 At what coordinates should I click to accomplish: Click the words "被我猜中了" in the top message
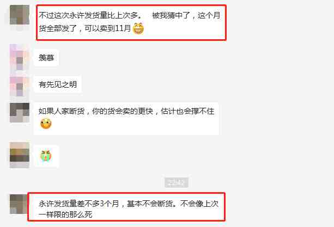coord(171,16)
